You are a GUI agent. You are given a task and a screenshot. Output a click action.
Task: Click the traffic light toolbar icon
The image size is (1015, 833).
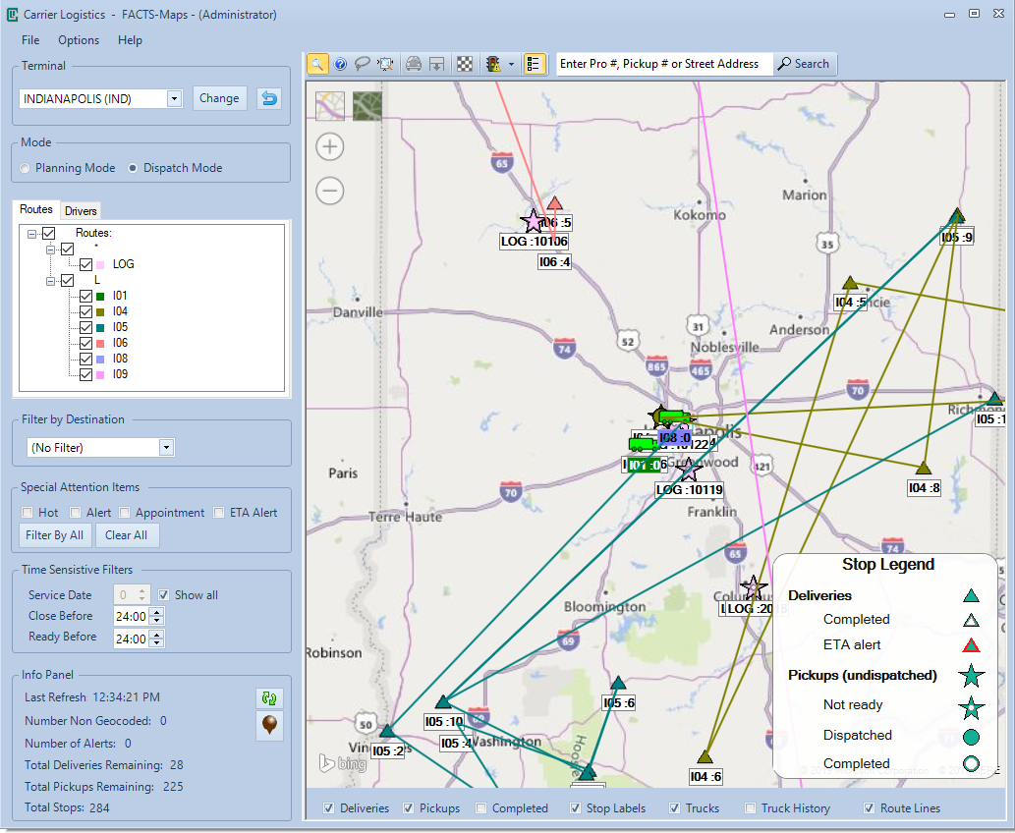pos(493,64)
